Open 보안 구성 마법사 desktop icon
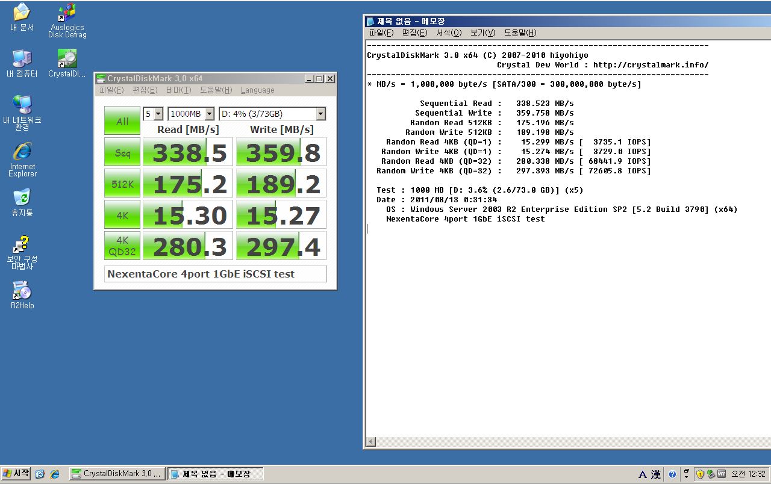This screenshot has width=771, height=484. coord(22,252)
